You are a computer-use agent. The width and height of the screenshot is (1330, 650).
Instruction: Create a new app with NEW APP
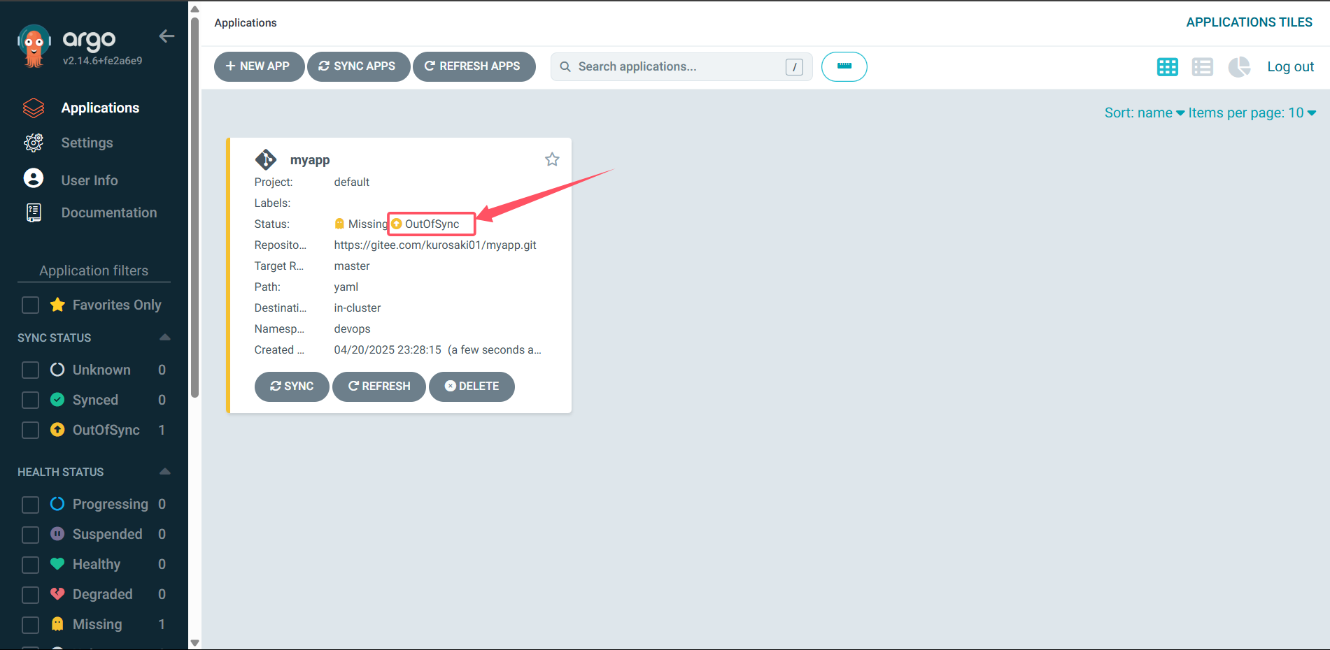point(259,66)
